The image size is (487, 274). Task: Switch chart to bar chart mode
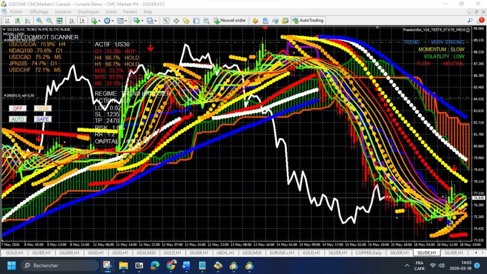point(8,20)
